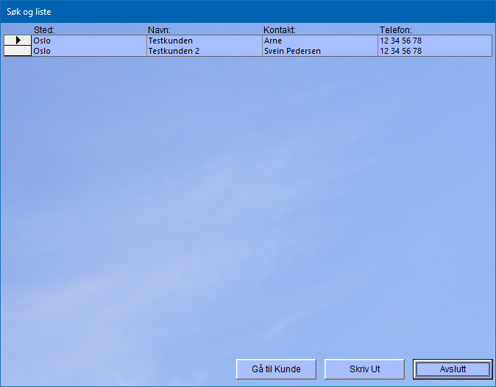The height and width of the screenshot is (387, 496).
Task: Select the name cell reading exactly Testkunden
Action: [x=205, y=41]
